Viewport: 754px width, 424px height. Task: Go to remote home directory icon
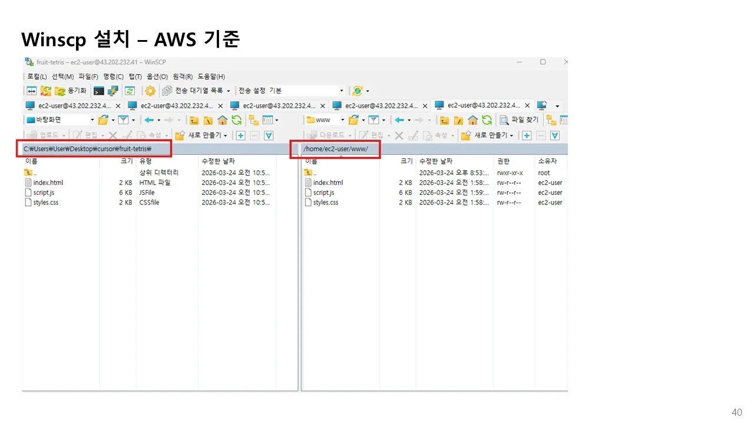pos(472,120)
